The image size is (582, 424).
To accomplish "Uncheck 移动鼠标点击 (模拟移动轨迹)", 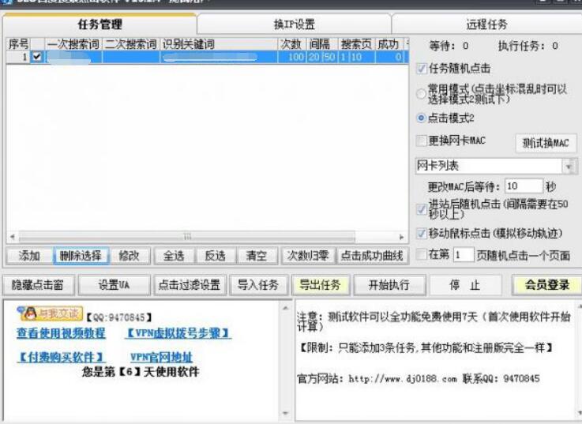I will point(422,234).
